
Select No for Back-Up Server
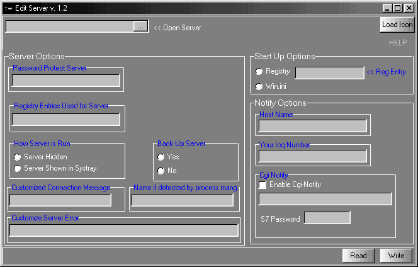pyautogui.click(x=161, y=171)
